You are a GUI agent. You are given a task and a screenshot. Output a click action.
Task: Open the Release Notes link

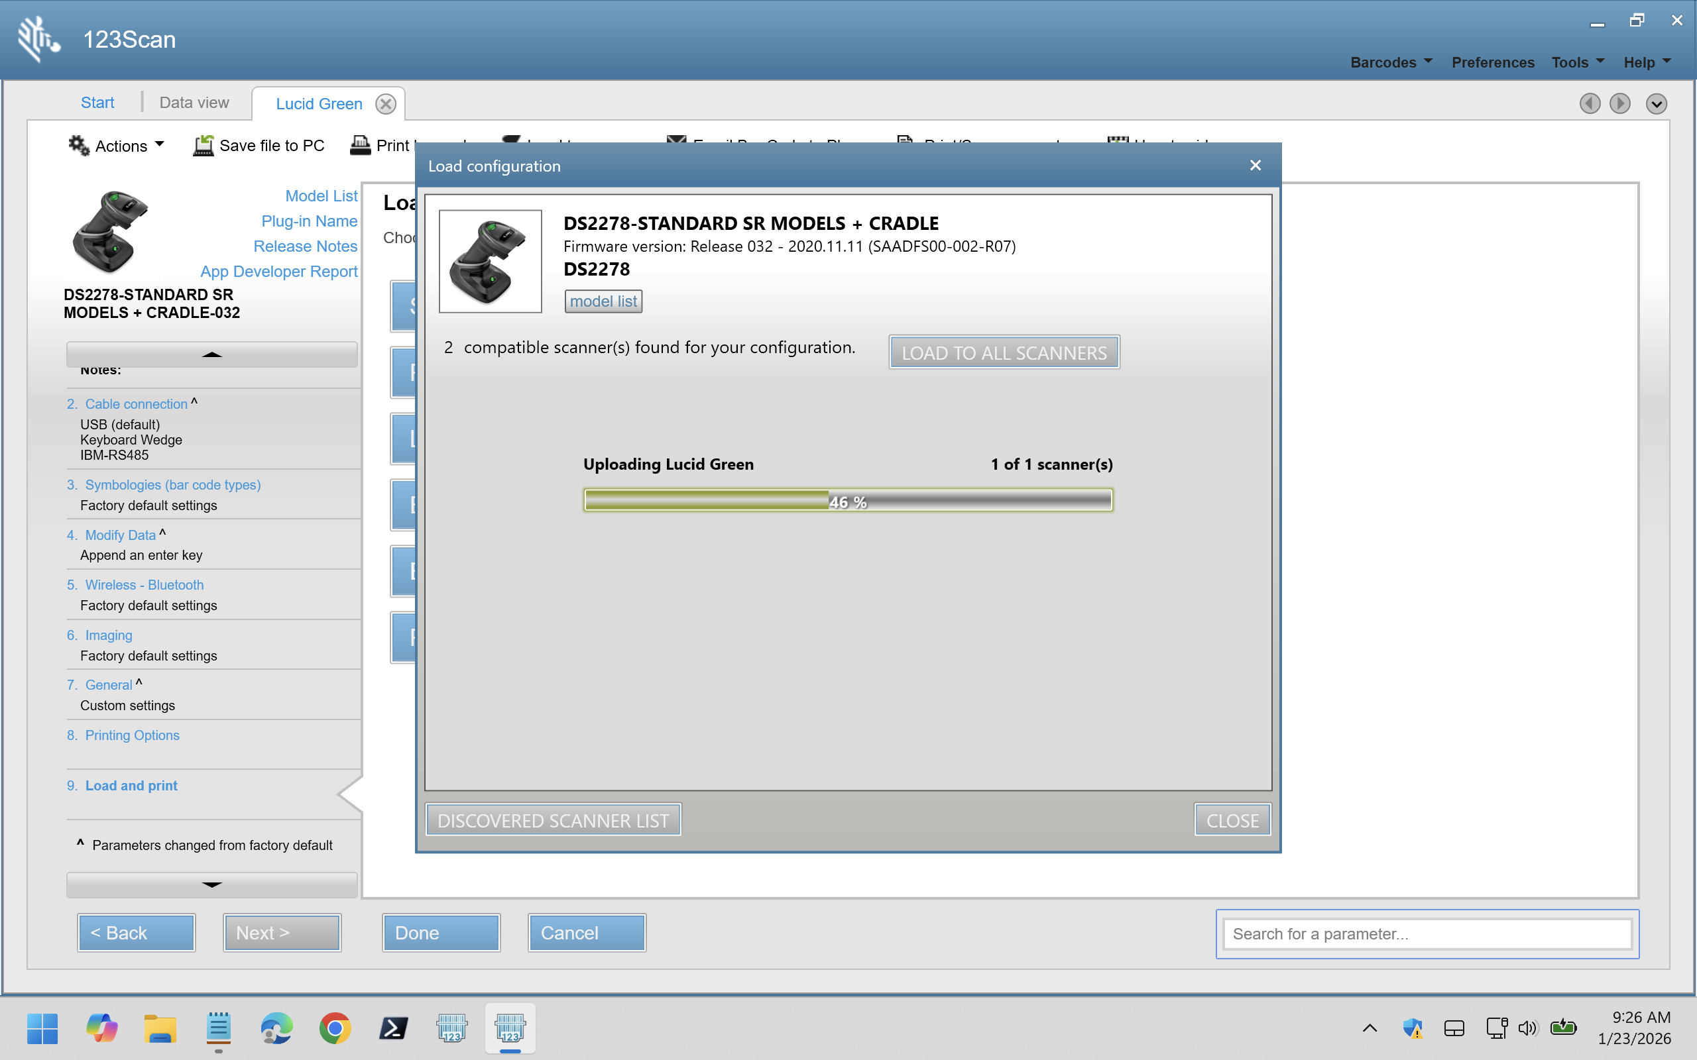305,246
